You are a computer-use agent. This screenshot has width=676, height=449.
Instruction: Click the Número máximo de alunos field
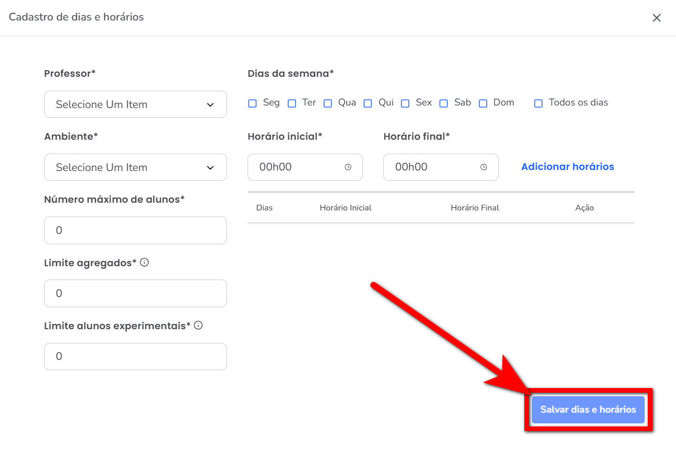pos(135,230)
